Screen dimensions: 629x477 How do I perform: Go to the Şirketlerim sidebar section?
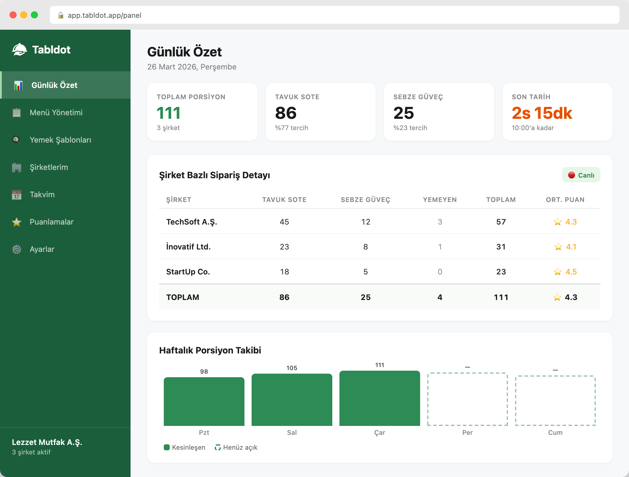pyautogui.click(x=49, y=167)
